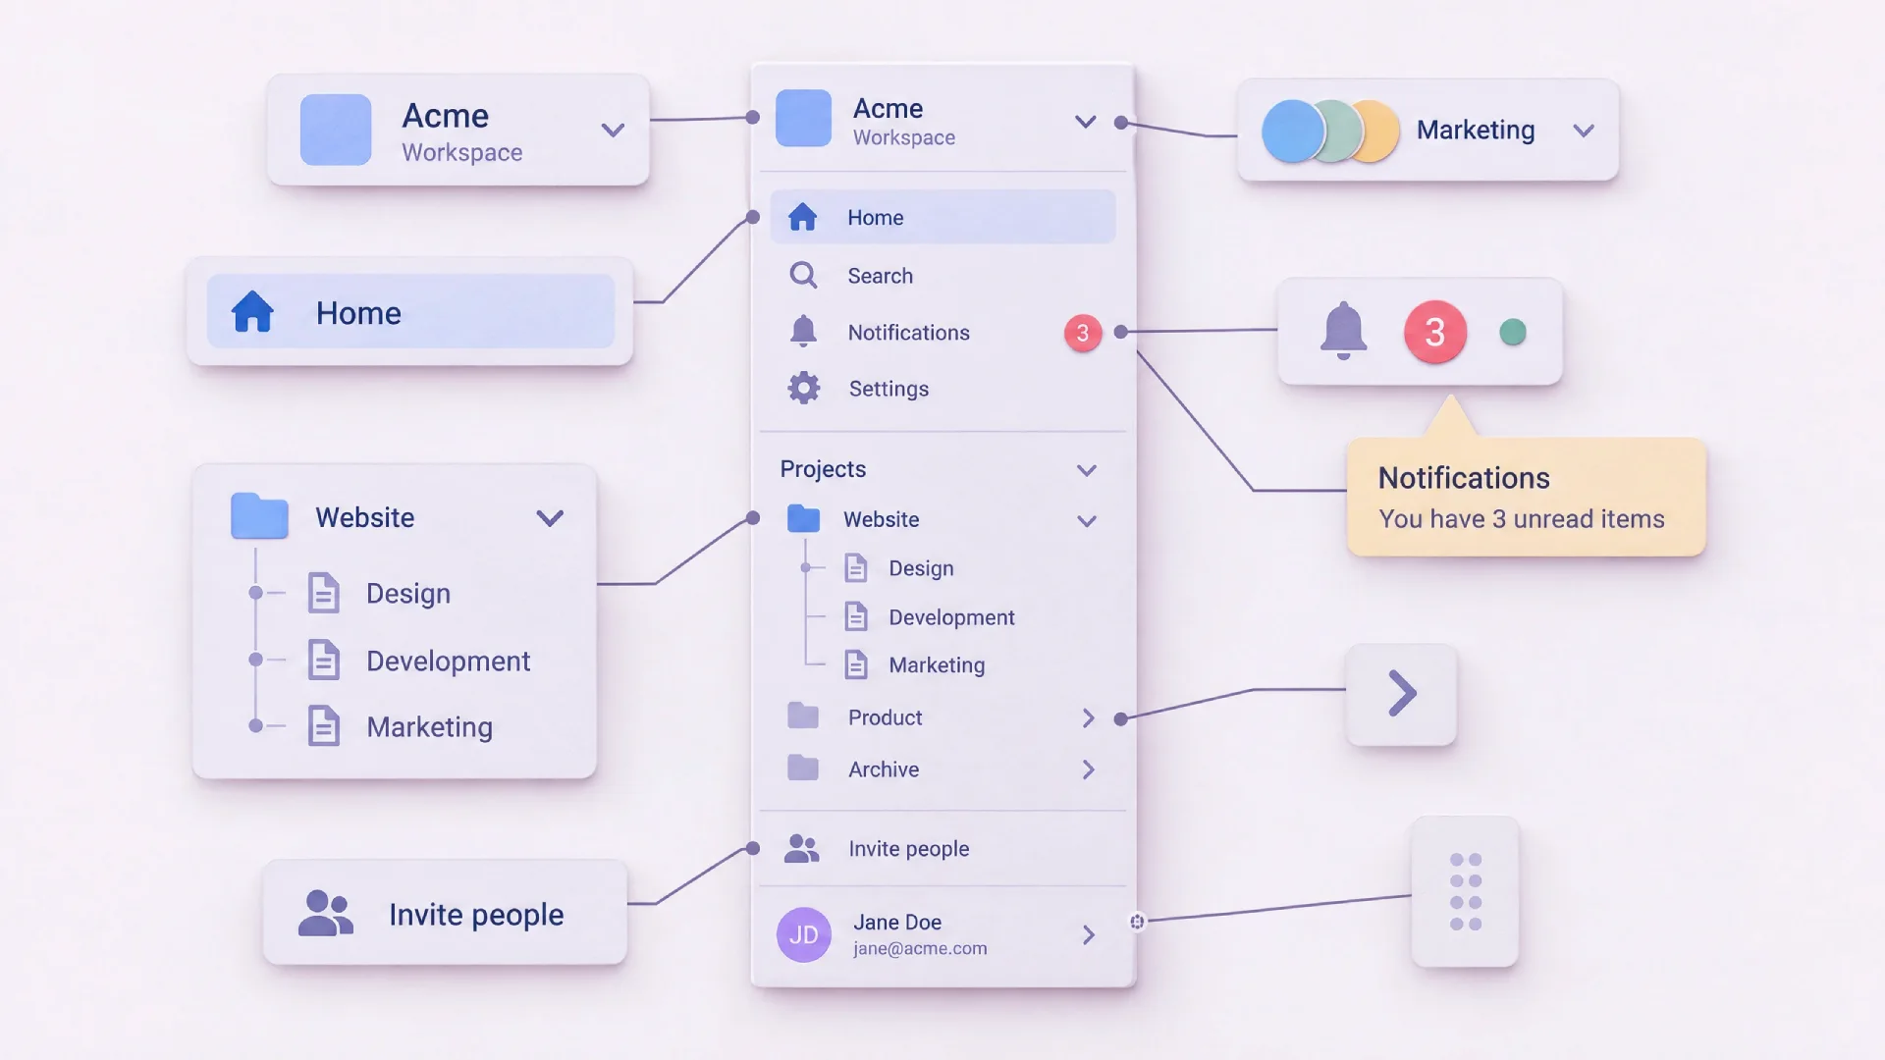The image size is (1885, 1060).
Task: Click folder icon in left Website card
Action: (x=259, y=515)
